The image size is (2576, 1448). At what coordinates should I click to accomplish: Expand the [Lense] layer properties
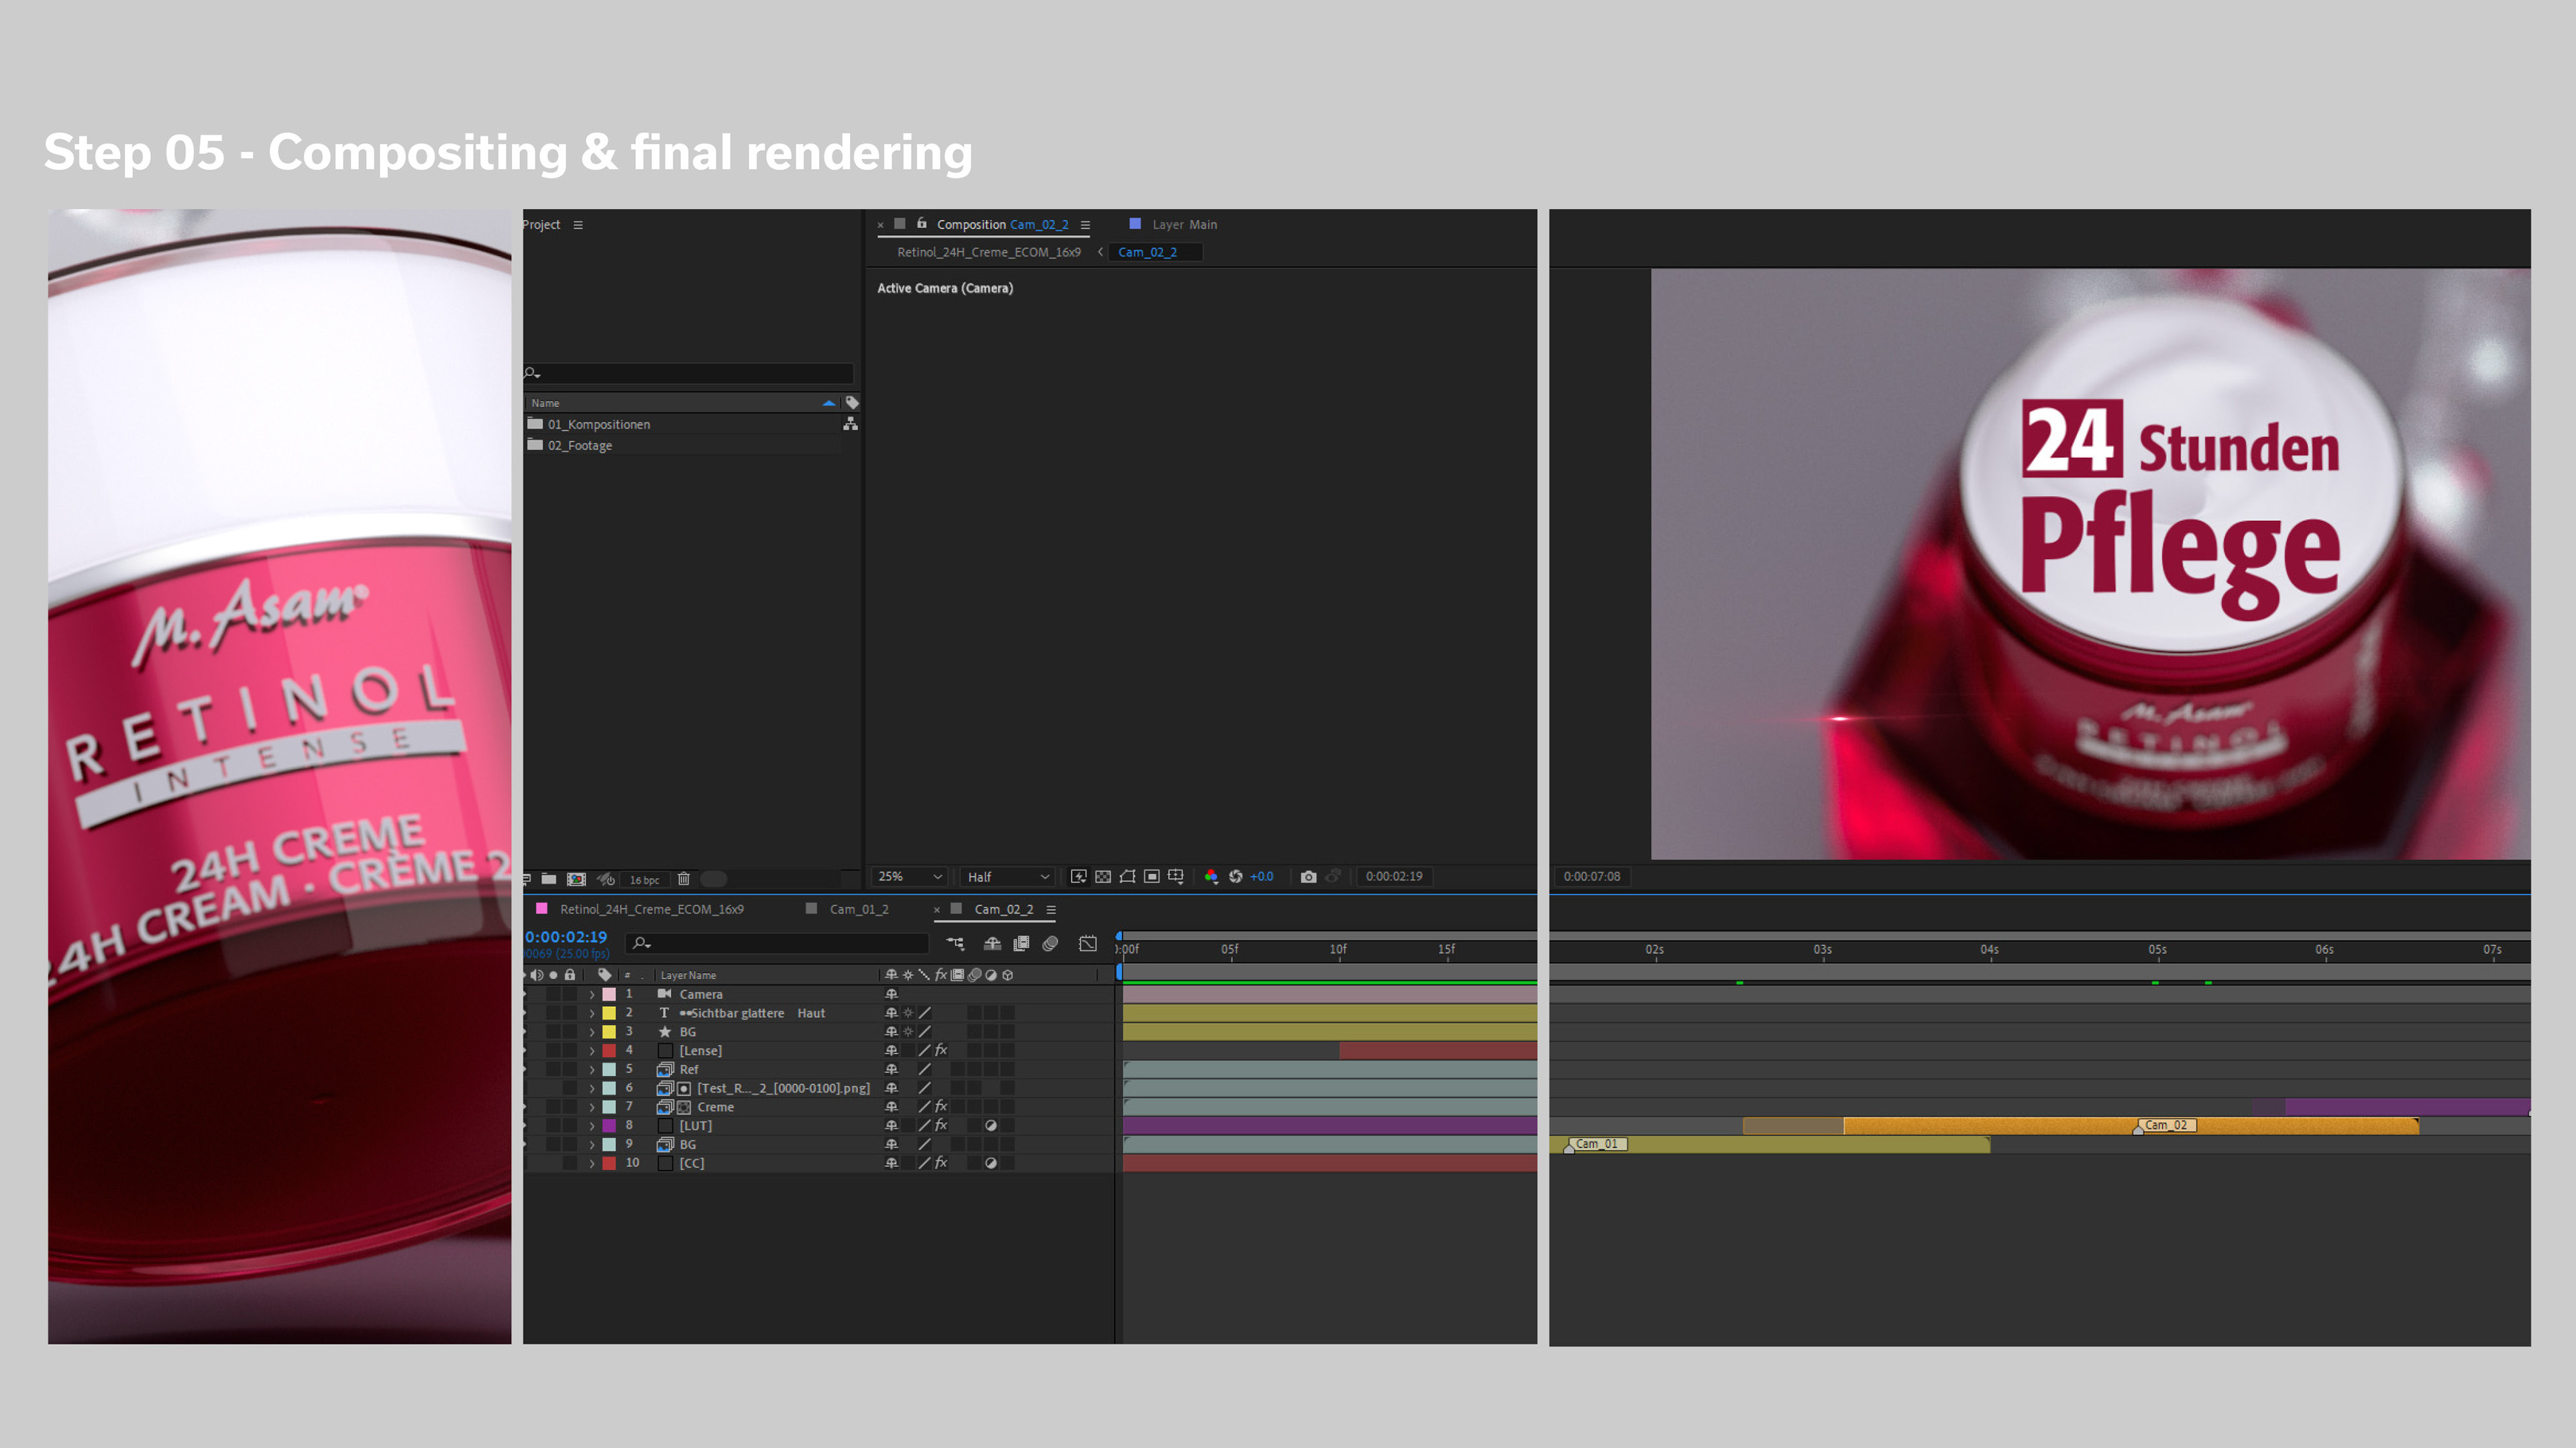tap(592, 1051)
